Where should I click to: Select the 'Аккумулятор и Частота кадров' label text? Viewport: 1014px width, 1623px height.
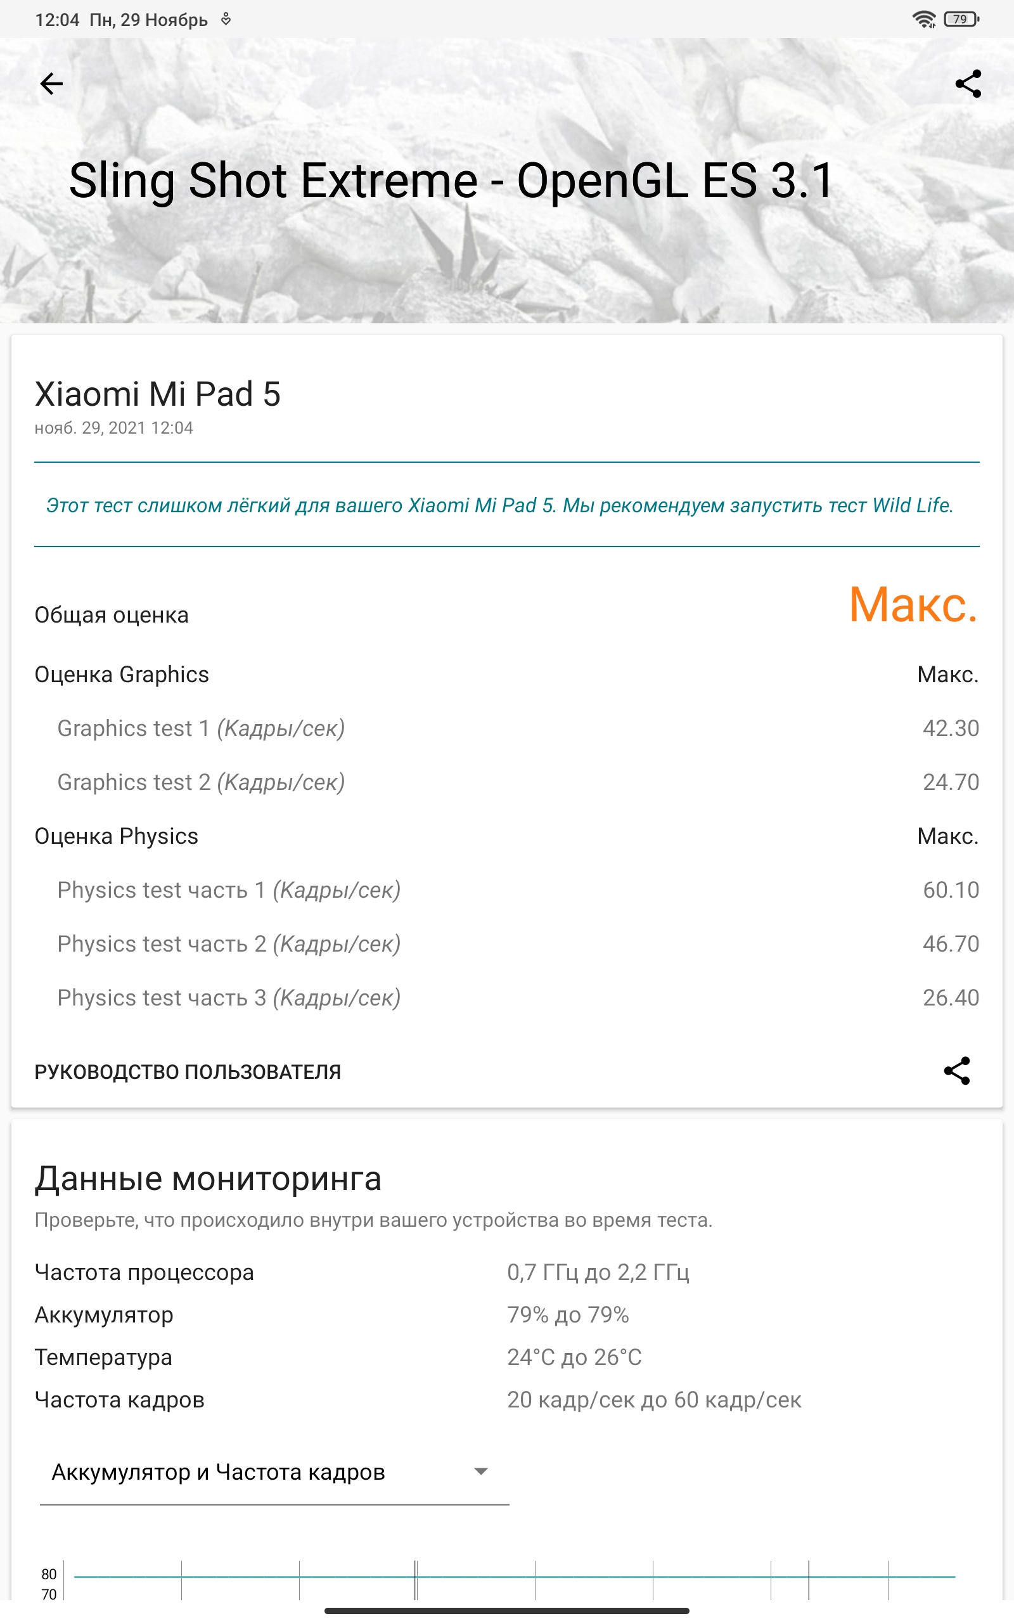[x=219, y=1472]
